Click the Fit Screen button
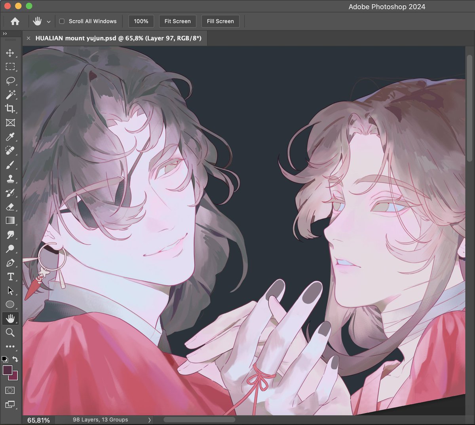 tap(178, 21)
